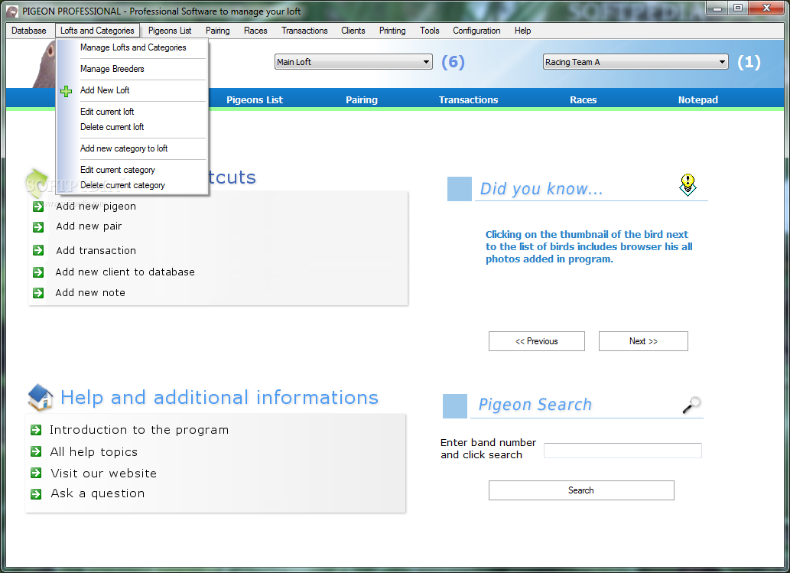Open the Pairing menu in menu bar
This screenshot has height=573, width=790.
point(218,31)
